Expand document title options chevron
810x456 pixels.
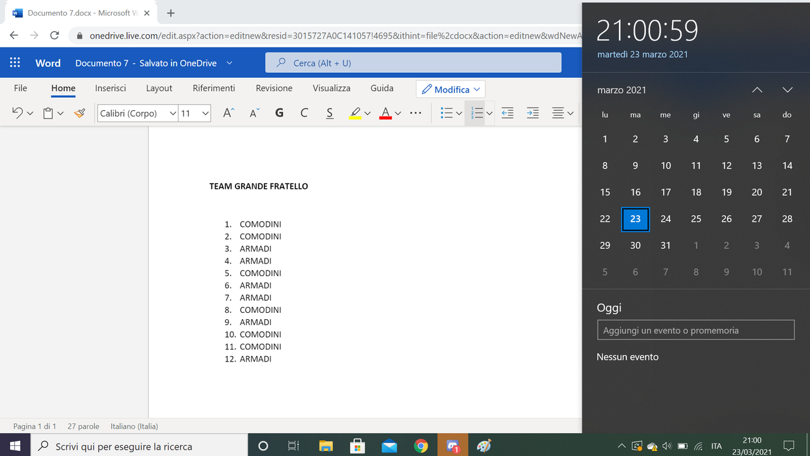pos(229,63)
